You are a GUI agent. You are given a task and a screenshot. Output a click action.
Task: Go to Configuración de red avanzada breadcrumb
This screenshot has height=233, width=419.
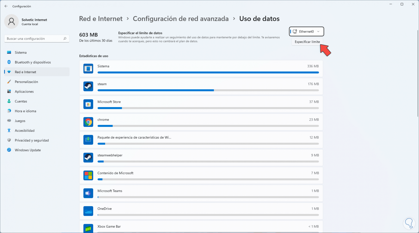pyautogui.click(x=181, y=19)
